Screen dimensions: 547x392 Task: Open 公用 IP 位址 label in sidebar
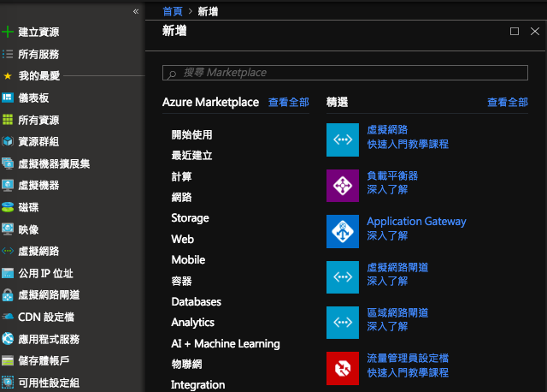pos(45,273)
